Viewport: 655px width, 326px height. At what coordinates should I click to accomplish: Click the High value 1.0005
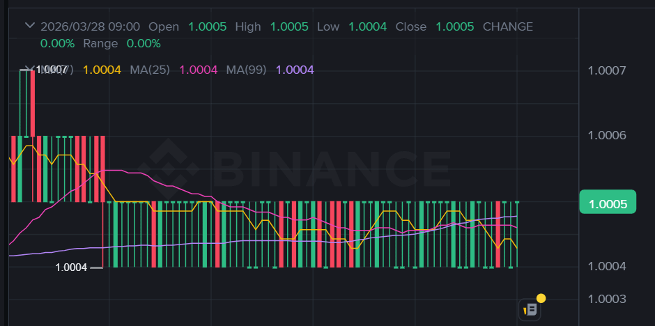click(x=289, y=27)
